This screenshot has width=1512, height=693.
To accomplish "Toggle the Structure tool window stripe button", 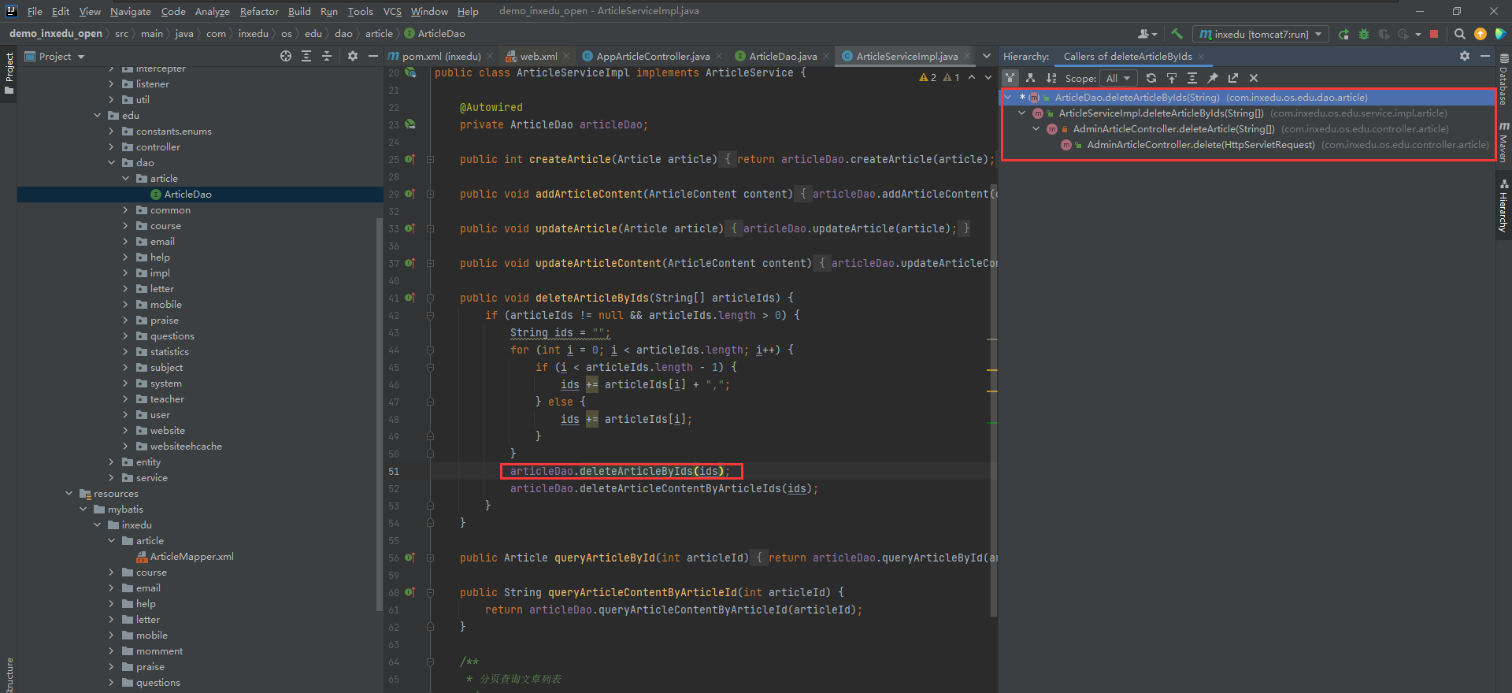I will [x=9, y=674].
